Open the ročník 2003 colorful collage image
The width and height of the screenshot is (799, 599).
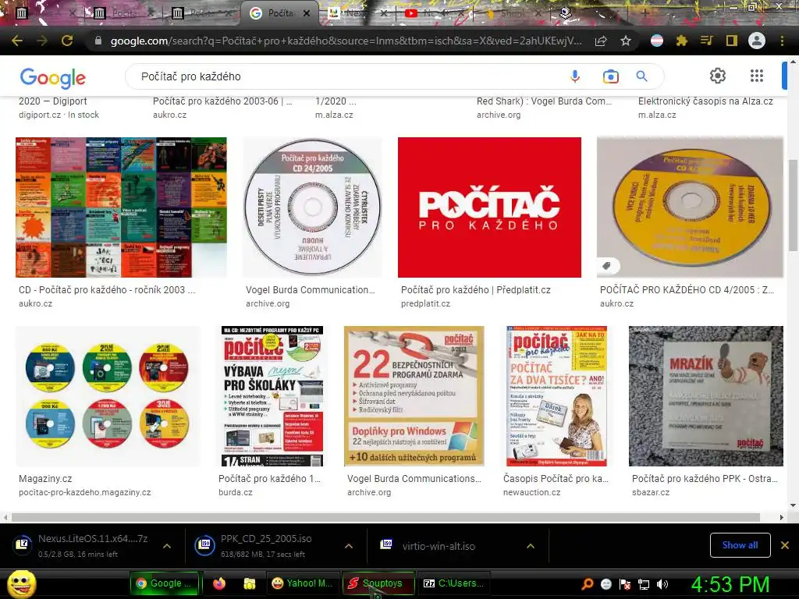(x=121, y=207)
